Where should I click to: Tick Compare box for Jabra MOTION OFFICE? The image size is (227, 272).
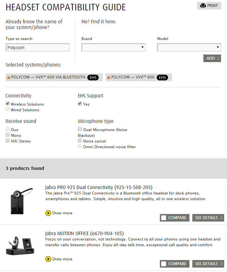pyautogui.click(x=164, y=264)
